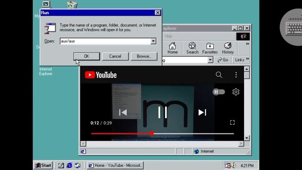This screenshot has width=302, height=170.
Task: Click the Home toolbar icon in Internet Explorer
Action: pyautogui.click(x=172, y=48)
